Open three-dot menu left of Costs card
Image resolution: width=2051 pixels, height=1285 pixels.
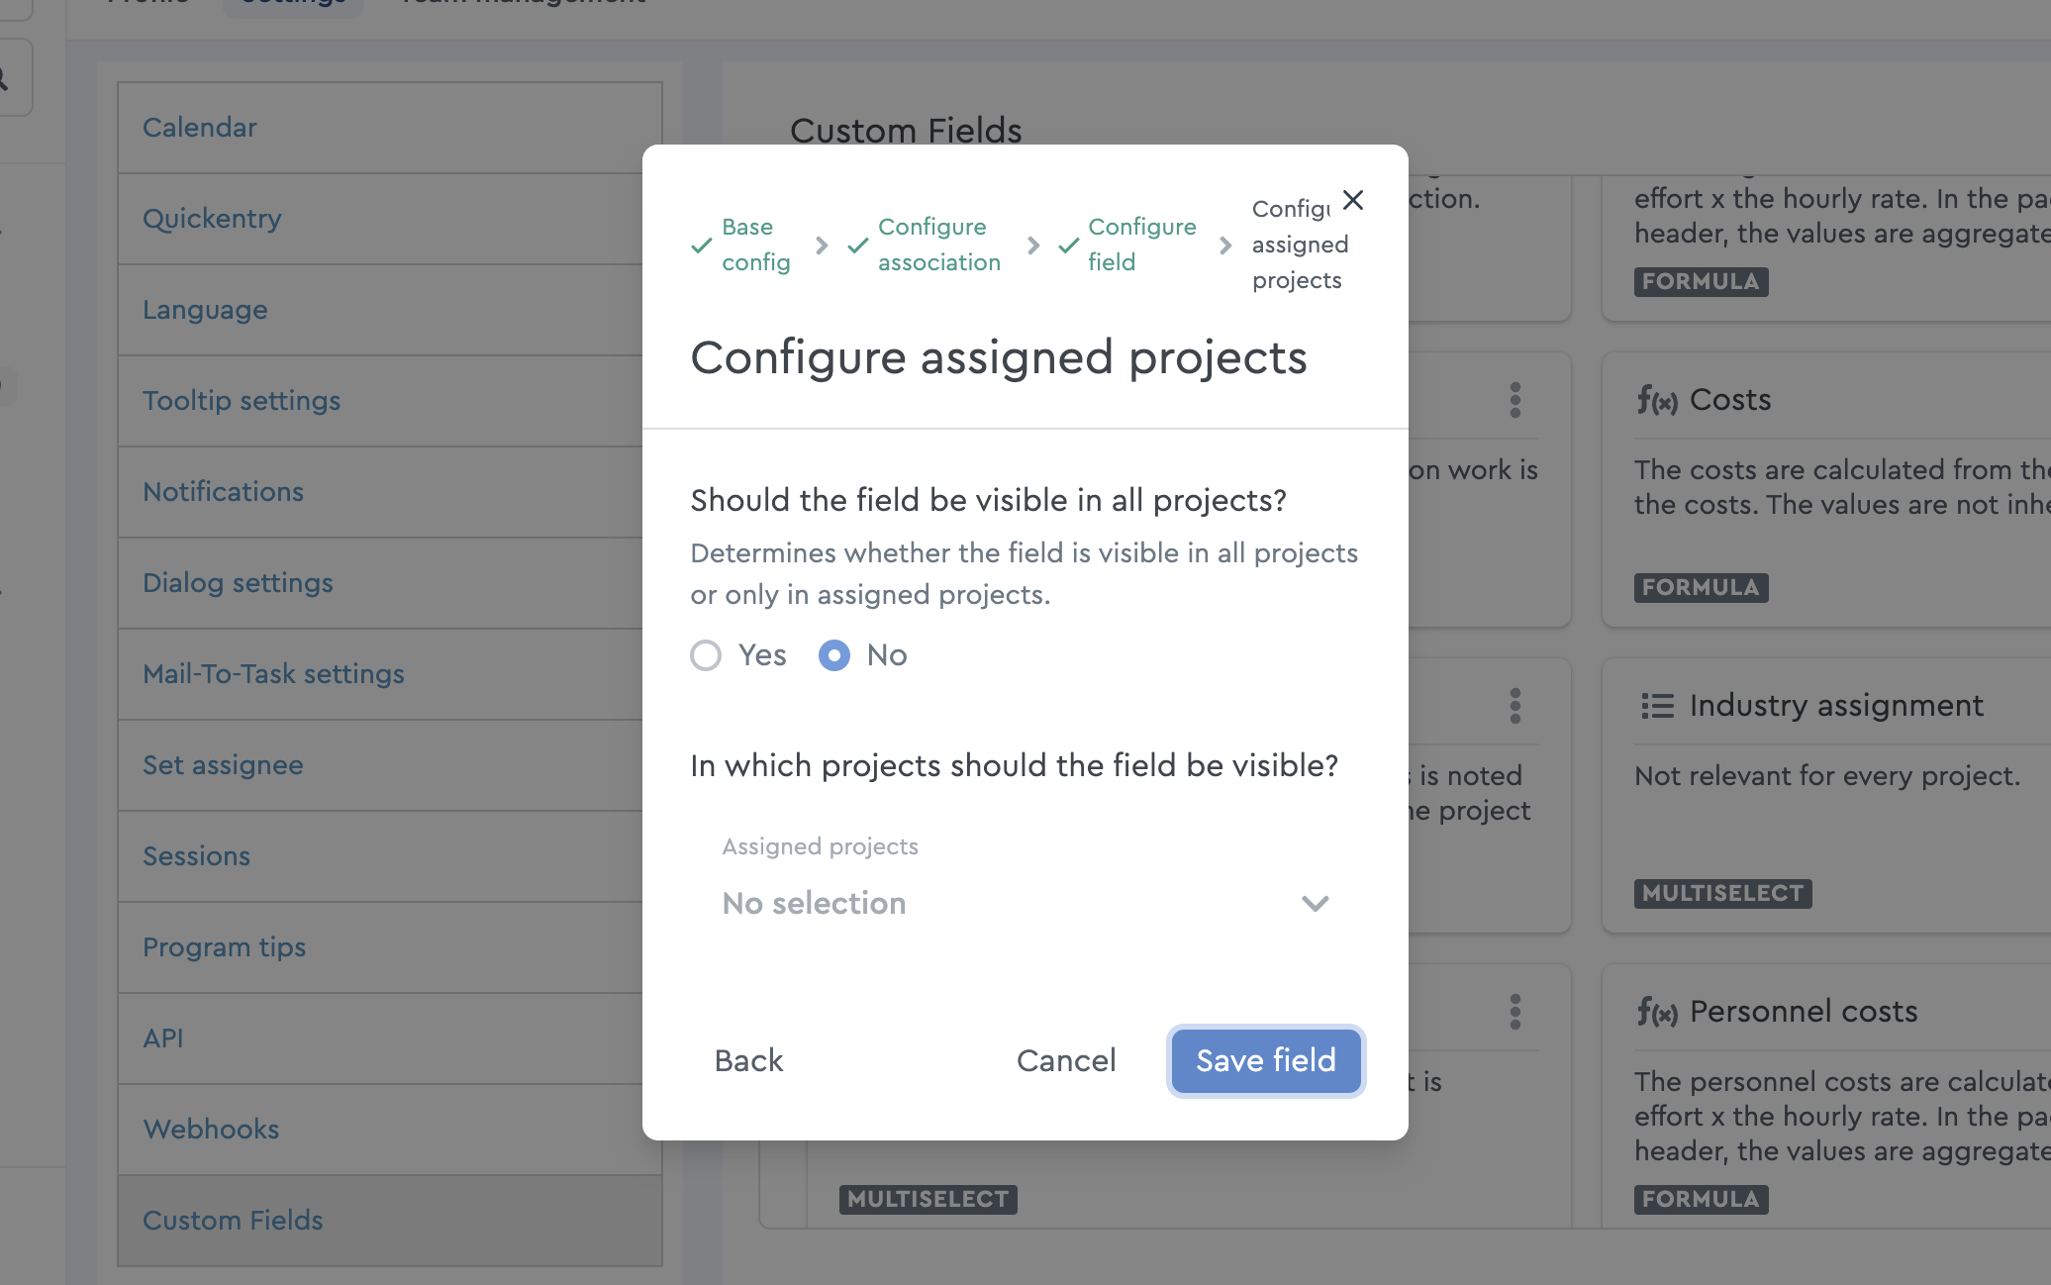point(1515,400)
